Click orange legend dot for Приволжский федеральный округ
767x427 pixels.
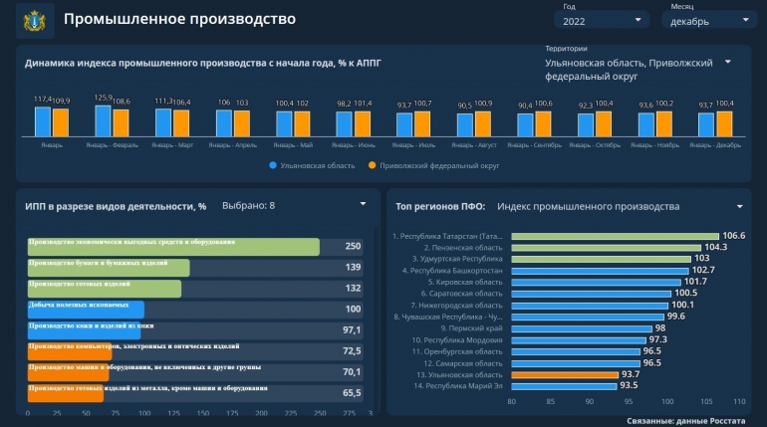coord(372,166)
